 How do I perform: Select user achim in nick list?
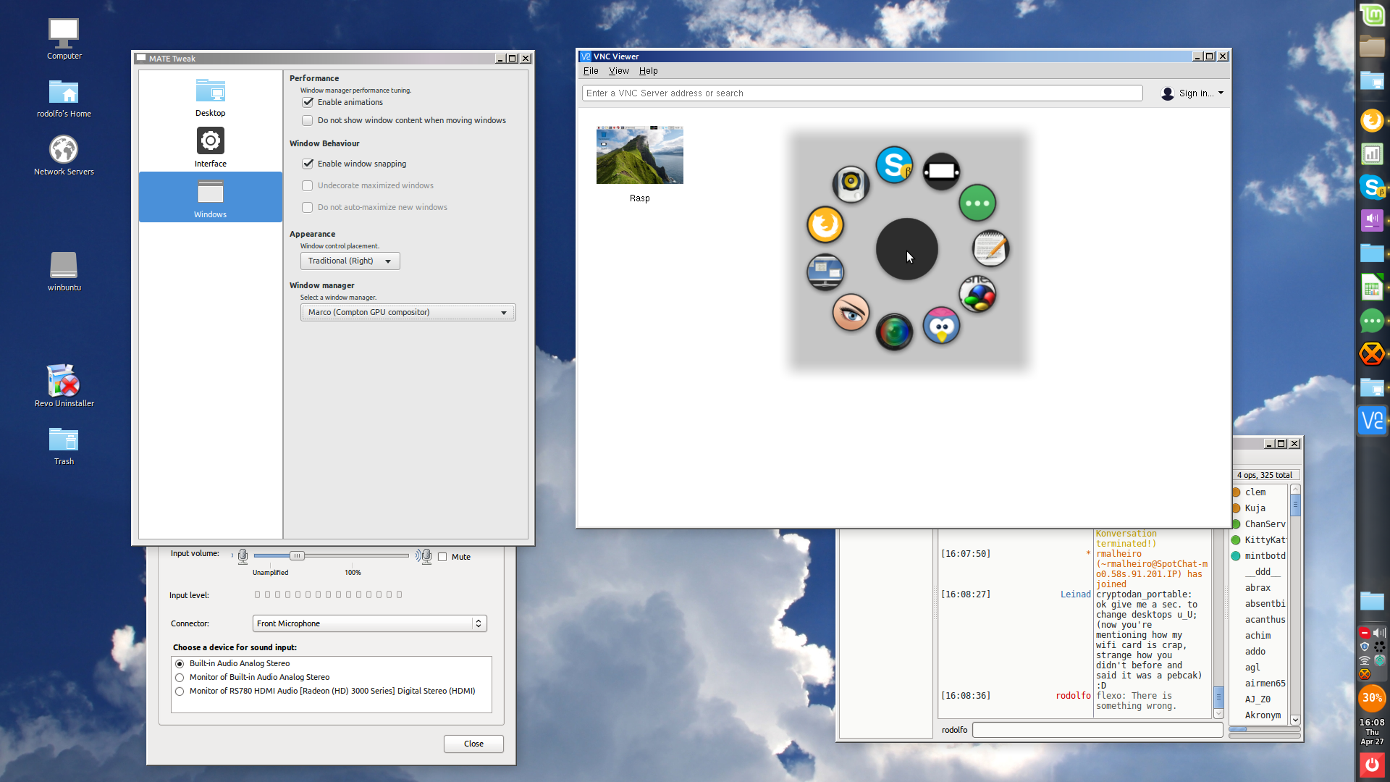point(1258,636)
